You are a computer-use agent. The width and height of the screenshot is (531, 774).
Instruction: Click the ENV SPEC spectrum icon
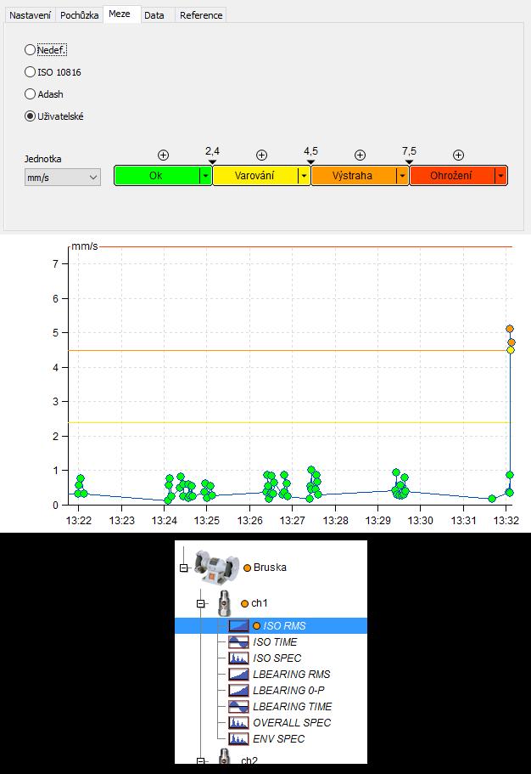[238, 739]
